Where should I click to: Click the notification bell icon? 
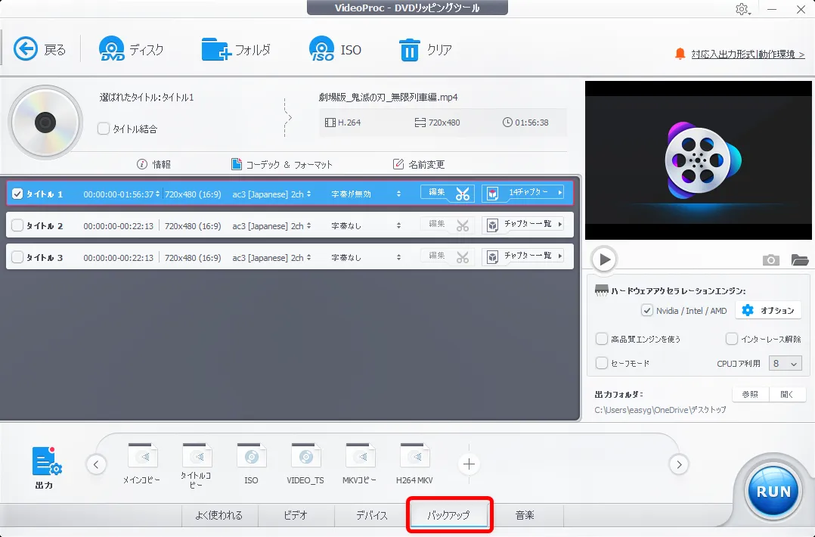pyautogui.click(x=680, y=54)
